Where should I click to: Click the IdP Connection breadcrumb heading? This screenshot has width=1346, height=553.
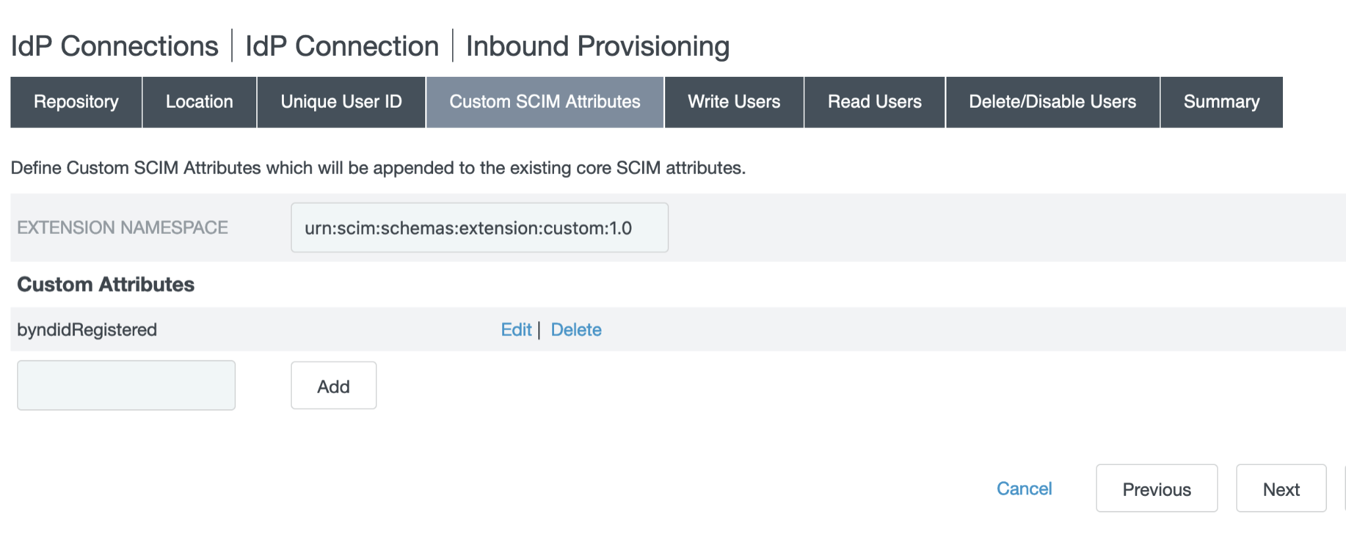(x=342, y=46)
